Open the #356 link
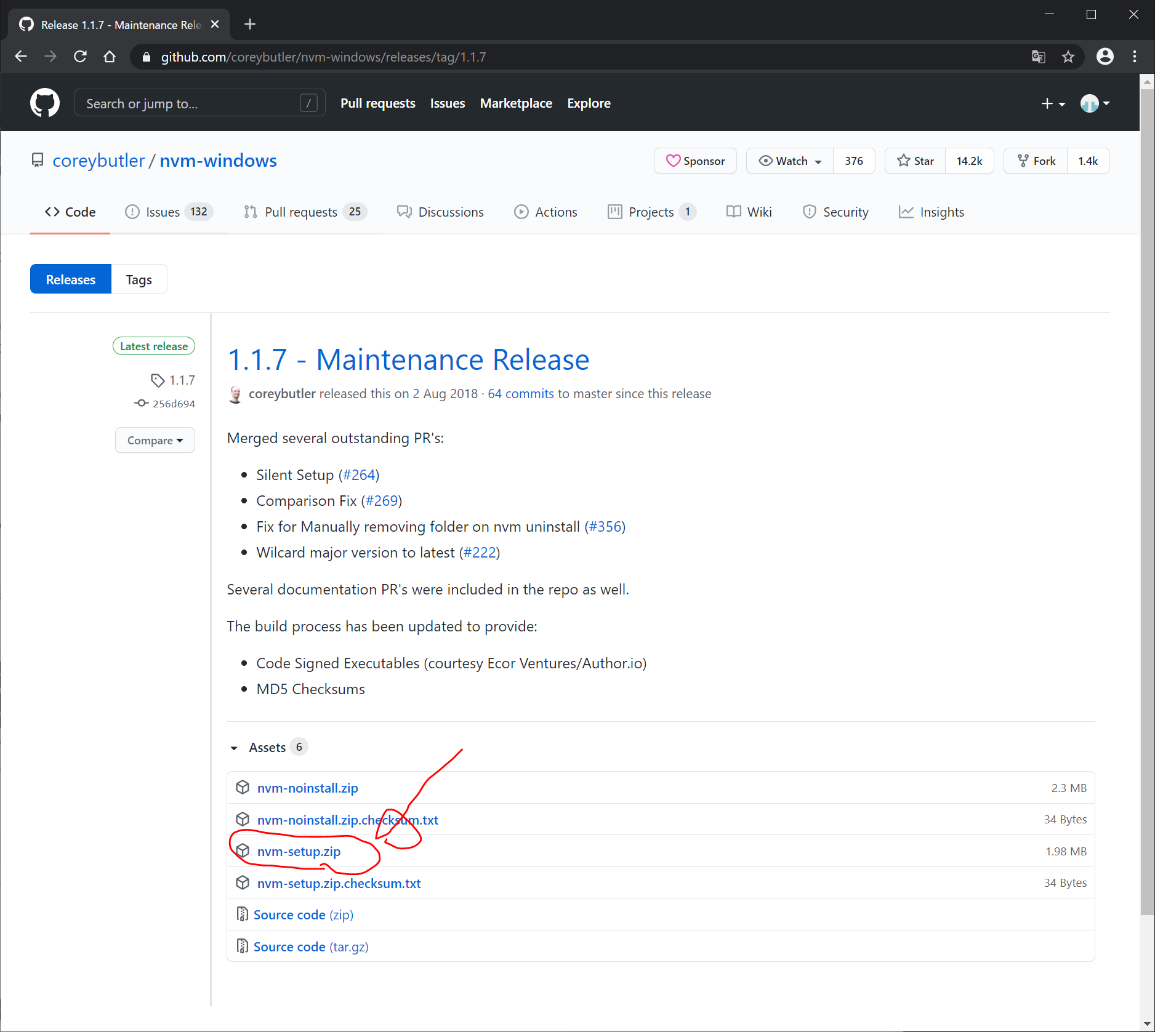This screenshot has width=1155, height=1032. (605, 527)
